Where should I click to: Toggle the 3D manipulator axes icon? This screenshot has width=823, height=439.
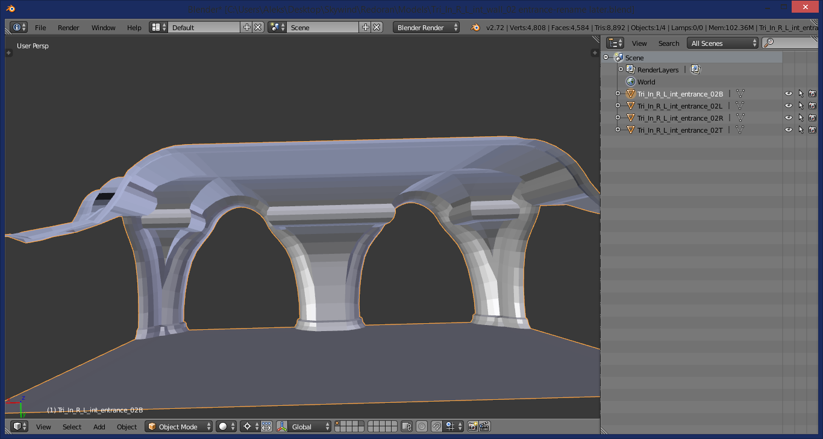tap(281, 426)
